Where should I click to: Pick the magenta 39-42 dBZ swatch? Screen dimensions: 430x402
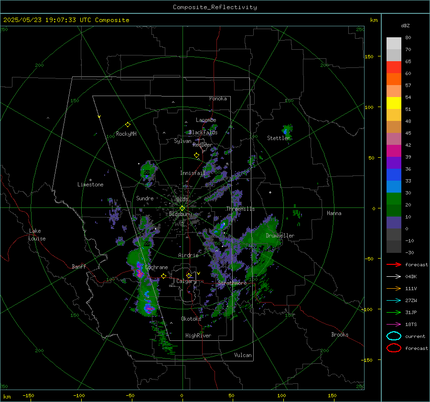[x=394, y=151]
